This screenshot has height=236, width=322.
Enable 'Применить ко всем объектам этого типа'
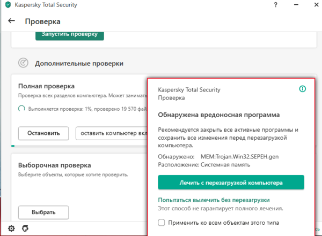click(x=162, y=222)
